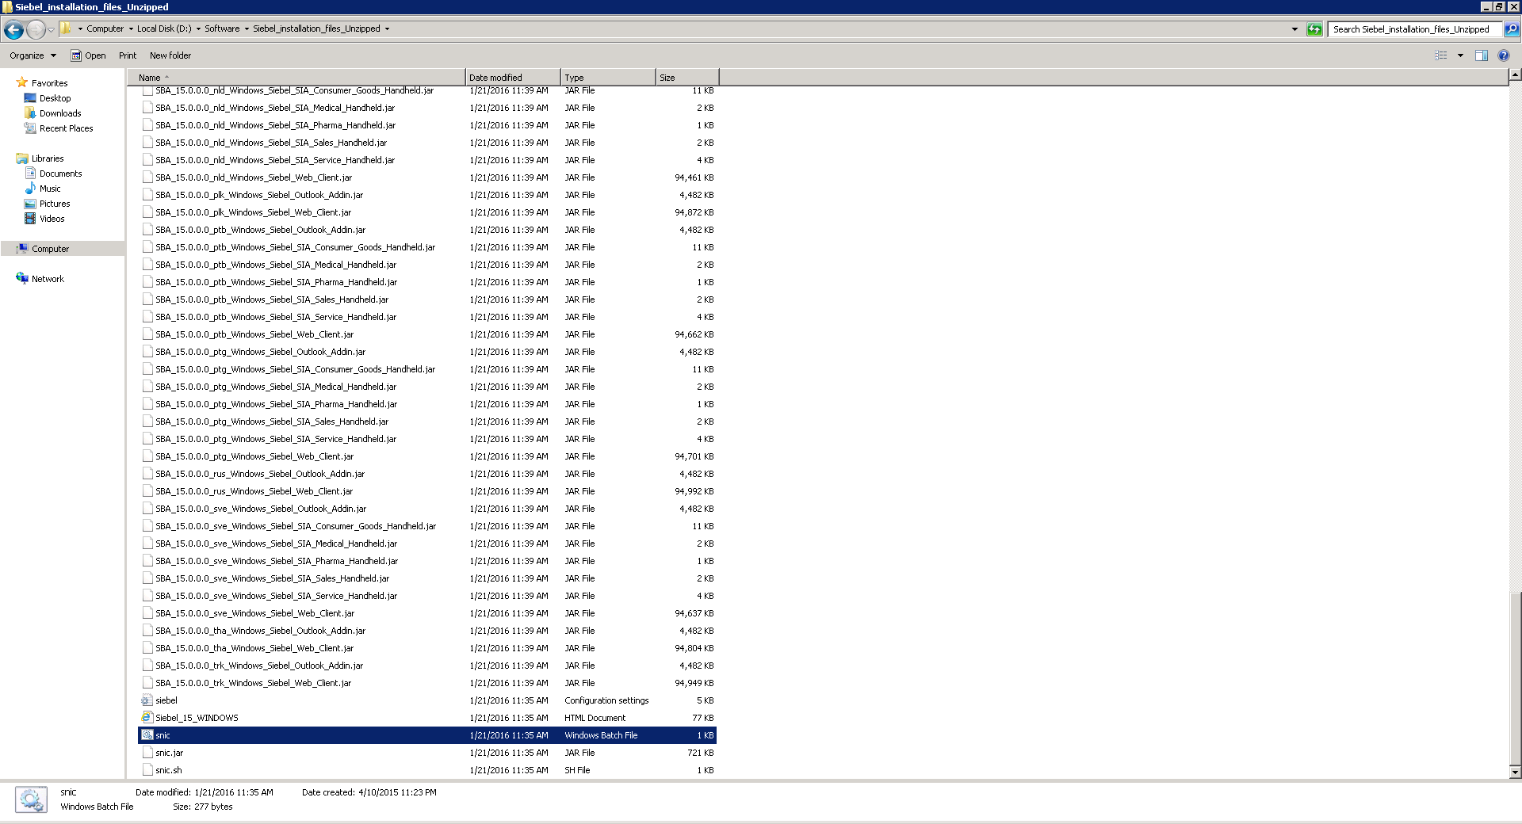Select Computer in navigation pane
The height and width of the screenshot is (824, 1522).
50,249
